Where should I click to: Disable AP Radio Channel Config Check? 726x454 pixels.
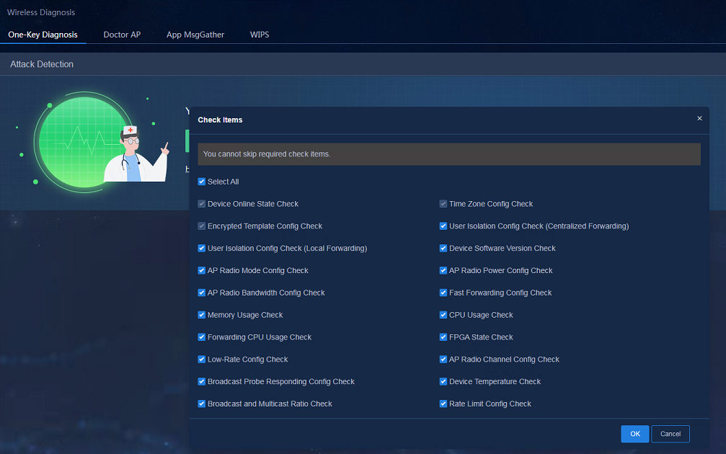[443, 359]
